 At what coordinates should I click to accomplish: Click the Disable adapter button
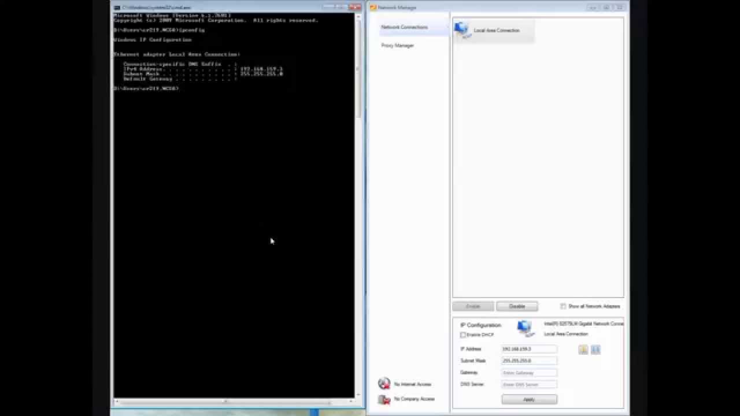[x=517, y=306]
